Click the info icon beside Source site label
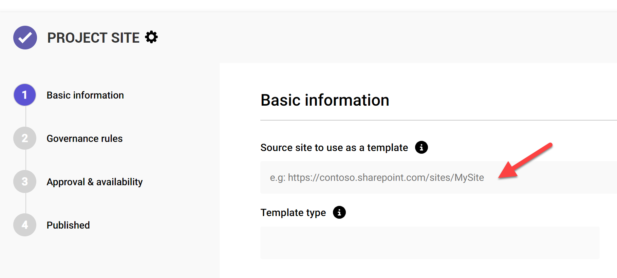This screenshot has height=278, width=617. pyautogui.click(x=422, y=147)
